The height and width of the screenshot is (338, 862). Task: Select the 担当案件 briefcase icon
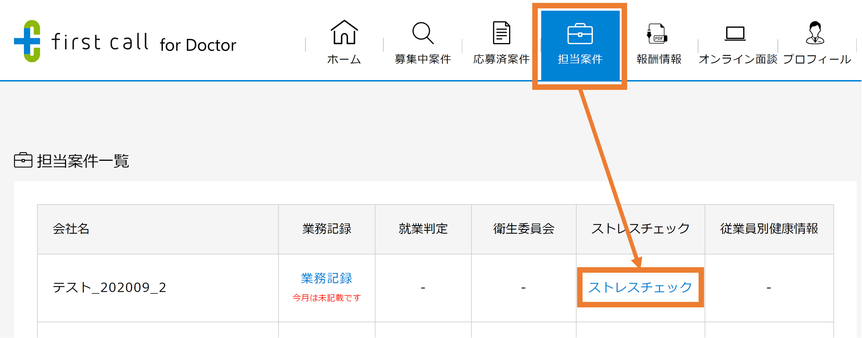[x=581, y=34]
